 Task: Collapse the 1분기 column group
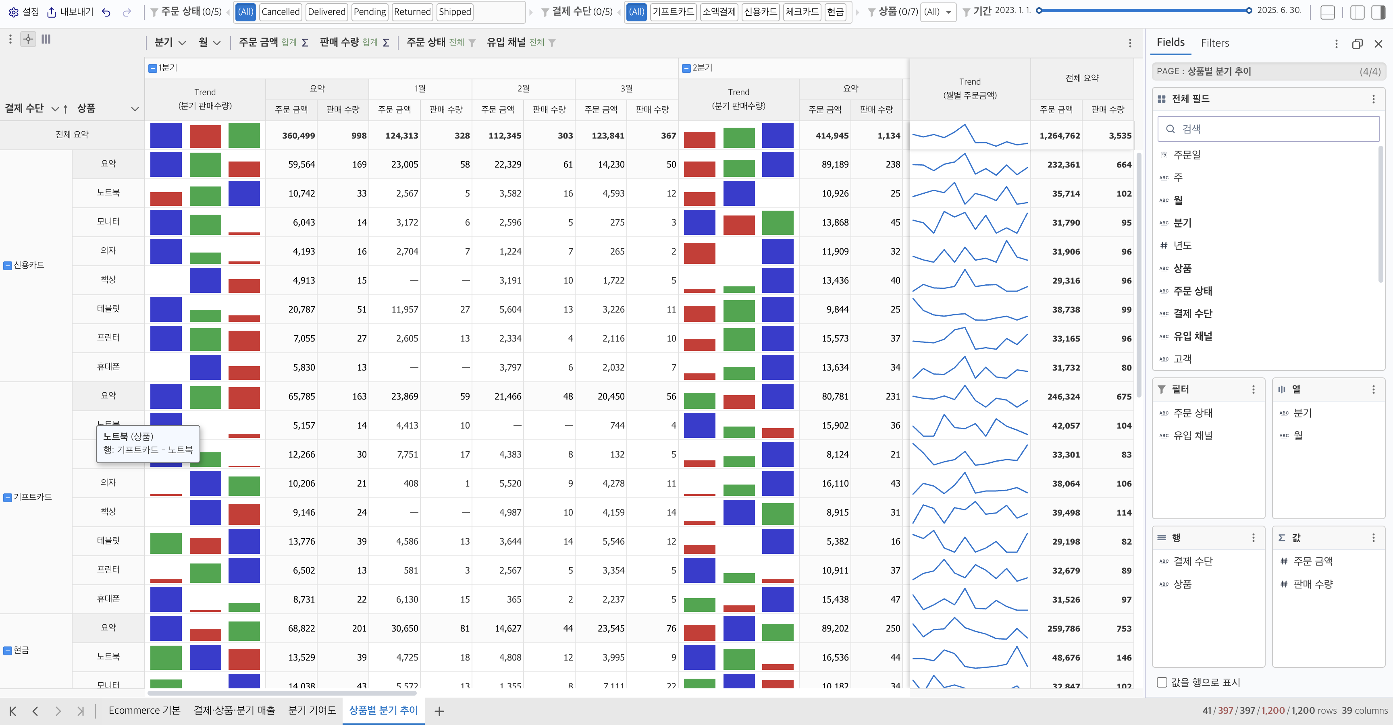pos(153,68)
